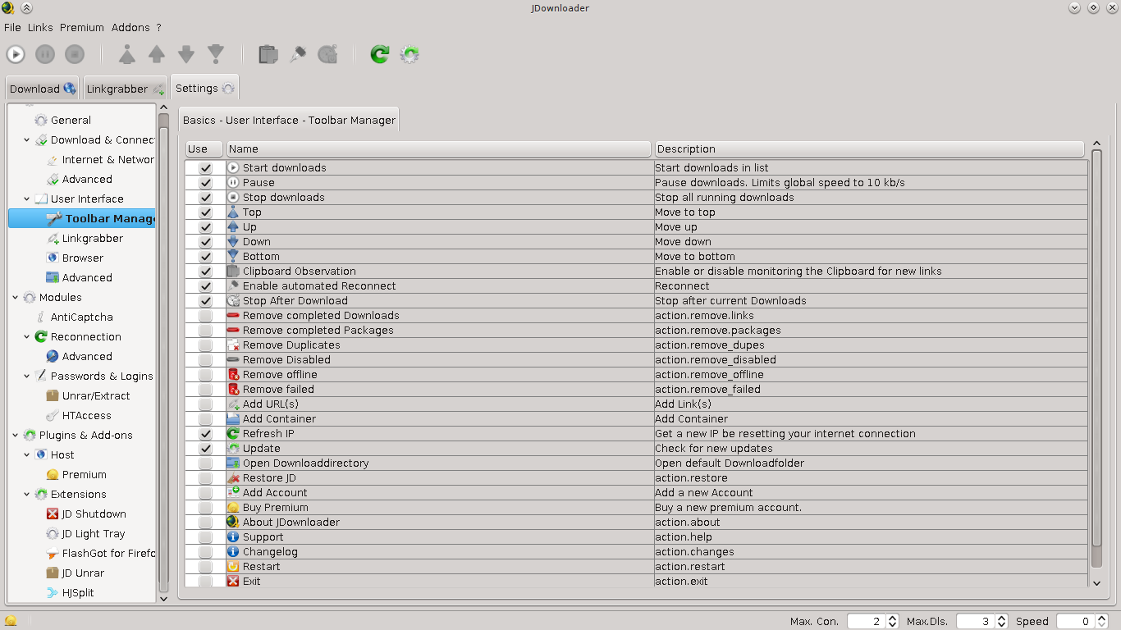Image resolution: width=1121 pixels, height=630 pixels.
Task: Click the red Exit row icon
Action: tap(233, 582)
